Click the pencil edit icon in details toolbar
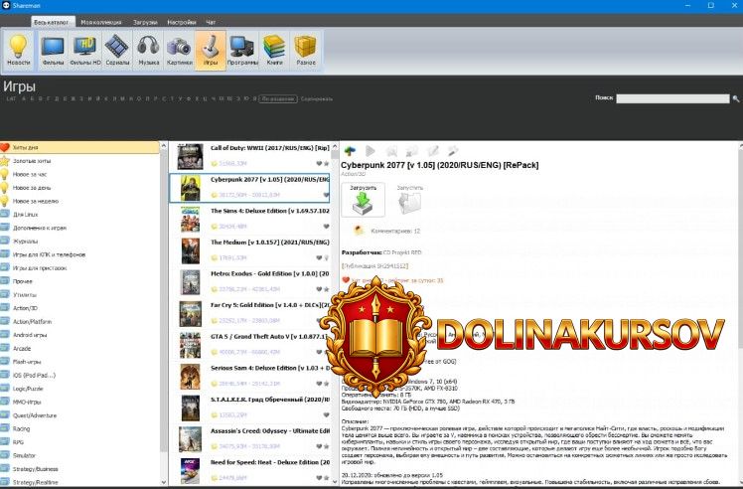Viewport: 743px width, 489px height. pos(433,151)
